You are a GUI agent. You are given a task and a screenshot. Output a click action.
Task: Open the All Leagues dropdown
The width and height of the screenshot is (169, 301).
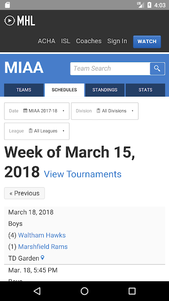[x=37, y=131]
